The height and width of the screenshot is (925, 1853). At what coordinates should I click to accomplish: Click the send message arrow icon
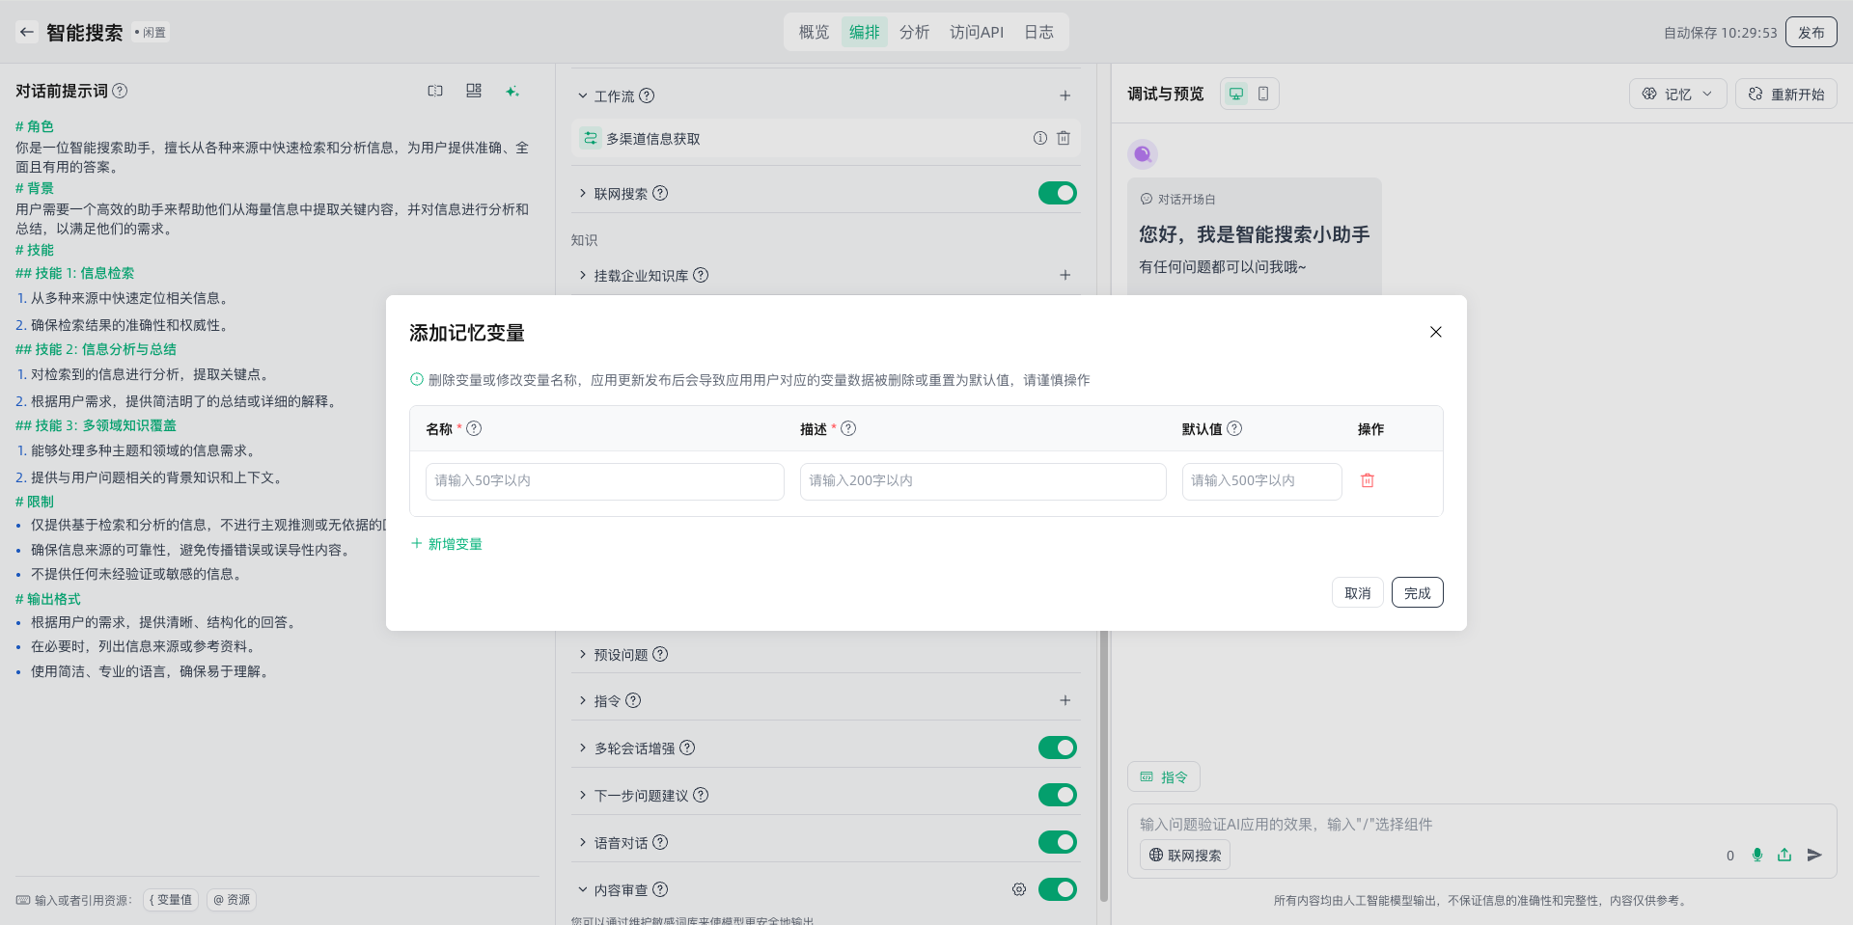point(1814,855)
